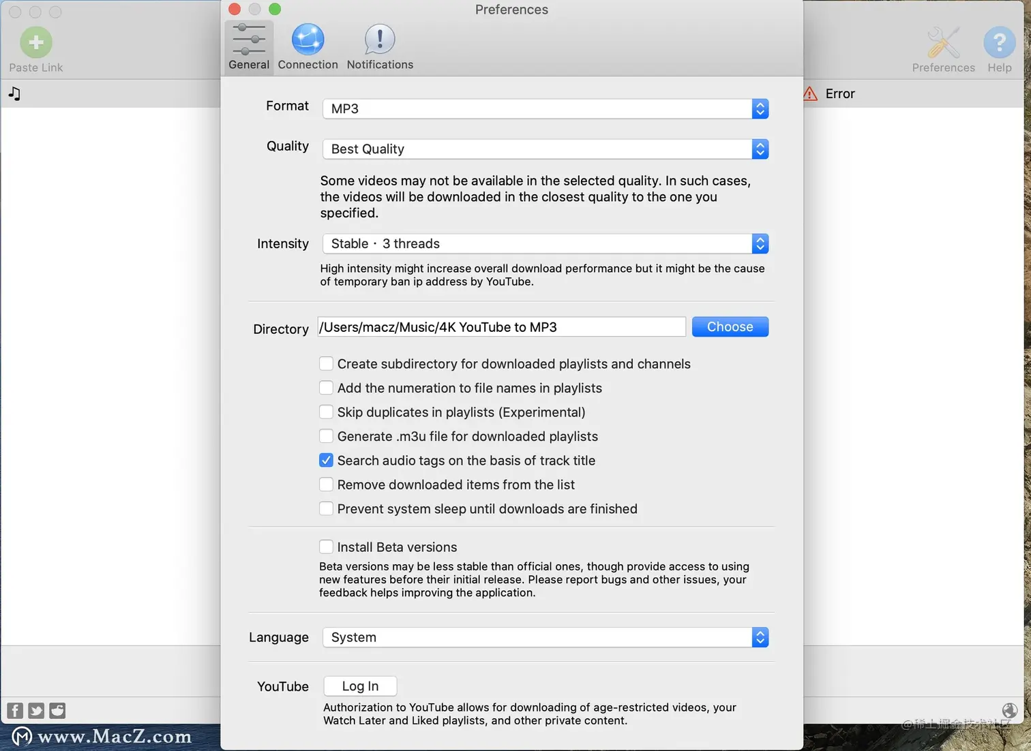Click the Help question mark icon
The width and height of the screenshot is (1031, 751).
pos(1000,43)
